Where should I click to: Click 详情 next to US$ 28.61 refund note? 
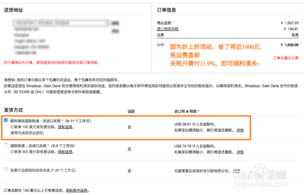point(240,130)
